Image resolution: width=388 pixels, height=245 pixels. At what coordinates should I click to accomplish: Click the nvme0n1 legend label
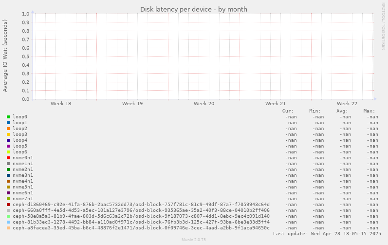point(23,158)
